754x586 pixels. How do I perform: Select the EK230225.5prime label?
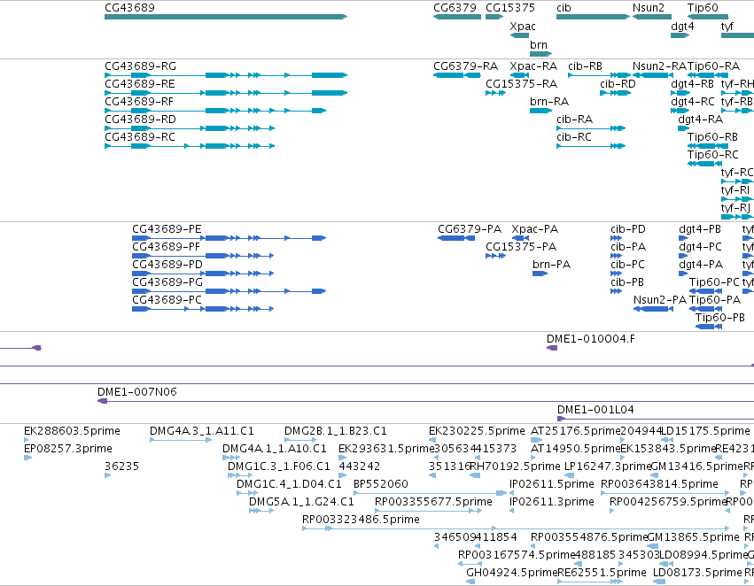(477, 431)
